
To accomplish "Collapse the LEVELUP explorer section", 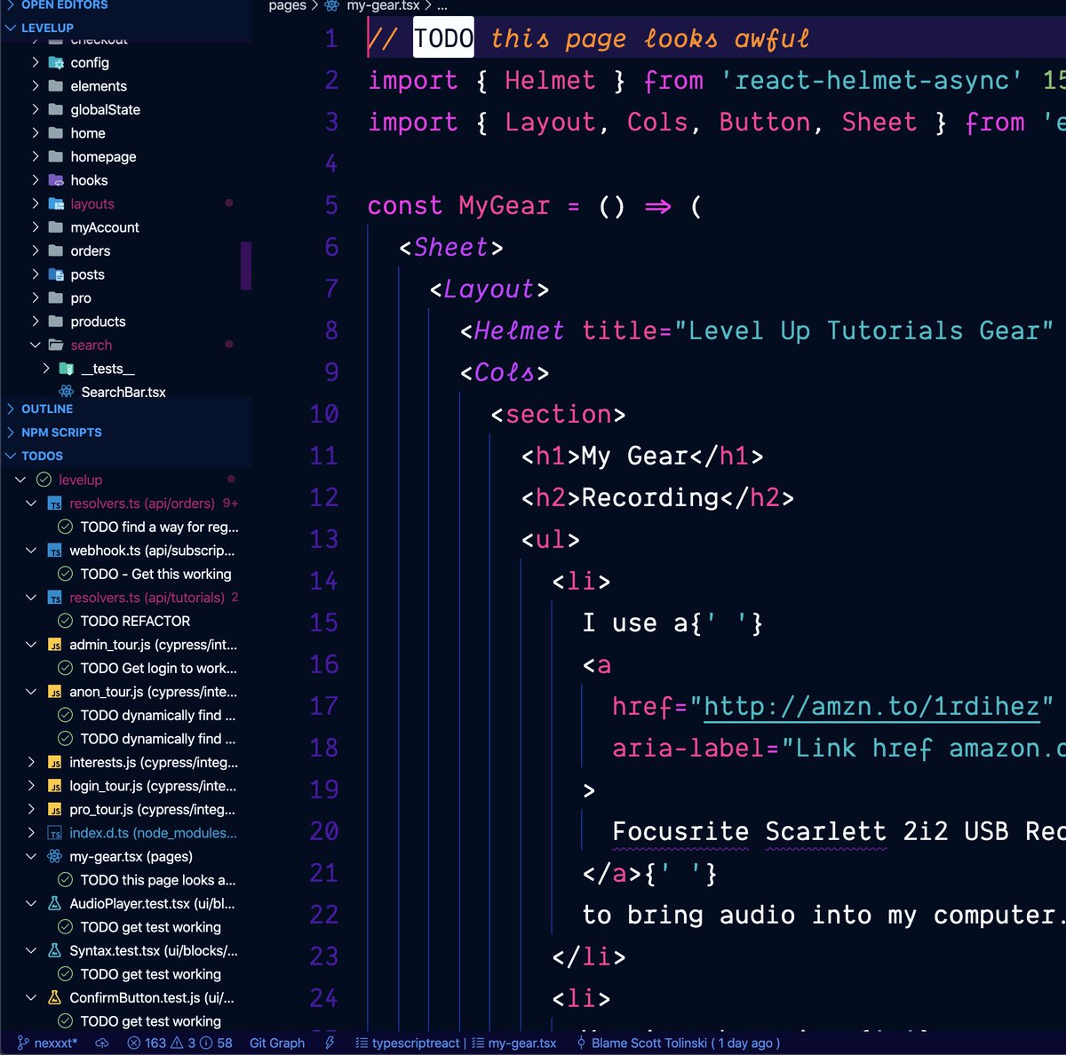I will coord(11,28).
